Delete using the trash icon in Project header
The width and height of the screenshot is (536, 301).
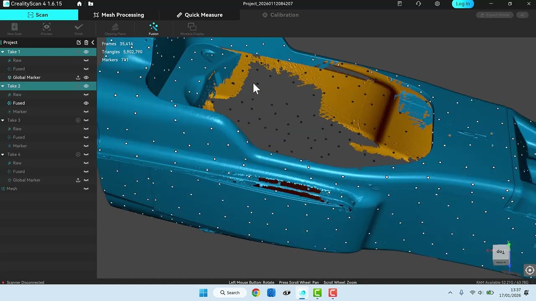[x=86, y=42]
